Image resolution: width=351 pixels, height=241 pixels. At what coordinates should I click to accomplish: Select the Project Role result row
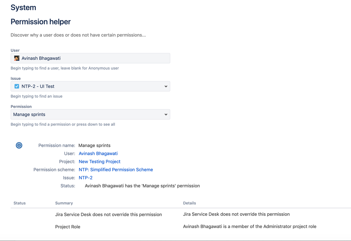click(67, 227)
